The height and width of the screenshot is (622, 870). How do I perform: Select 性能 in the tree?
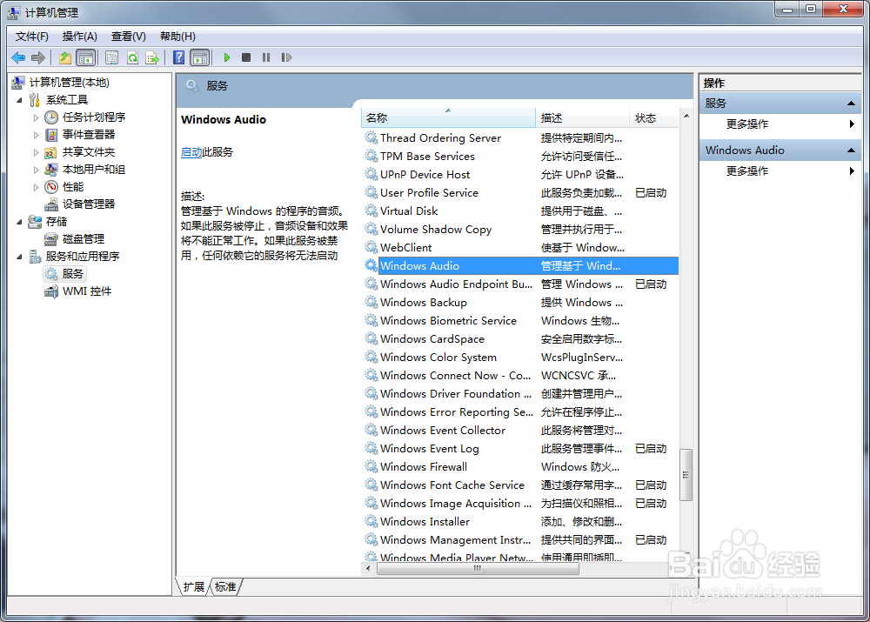[x=73, y=186]
